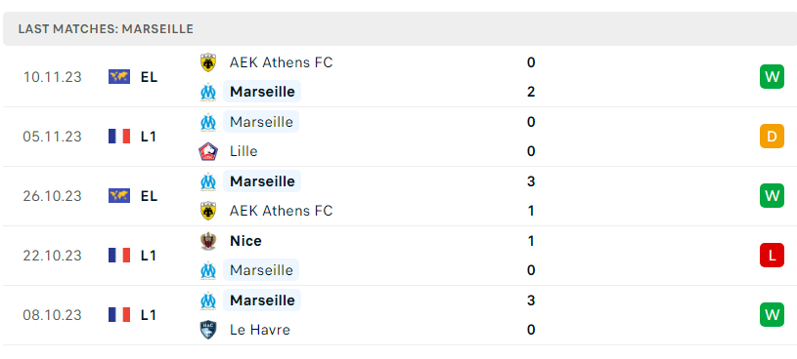Click the Last Matches: Marseille header

106,29
